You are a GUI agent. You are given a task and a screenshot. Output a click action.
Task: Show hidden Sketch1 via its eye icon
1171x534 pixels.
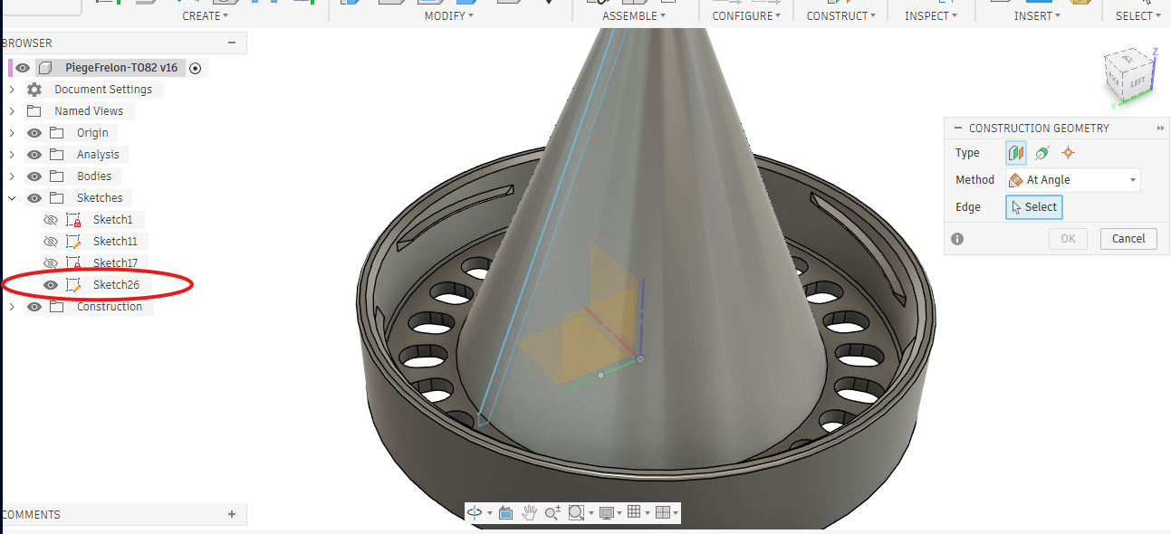pos(51,220)
